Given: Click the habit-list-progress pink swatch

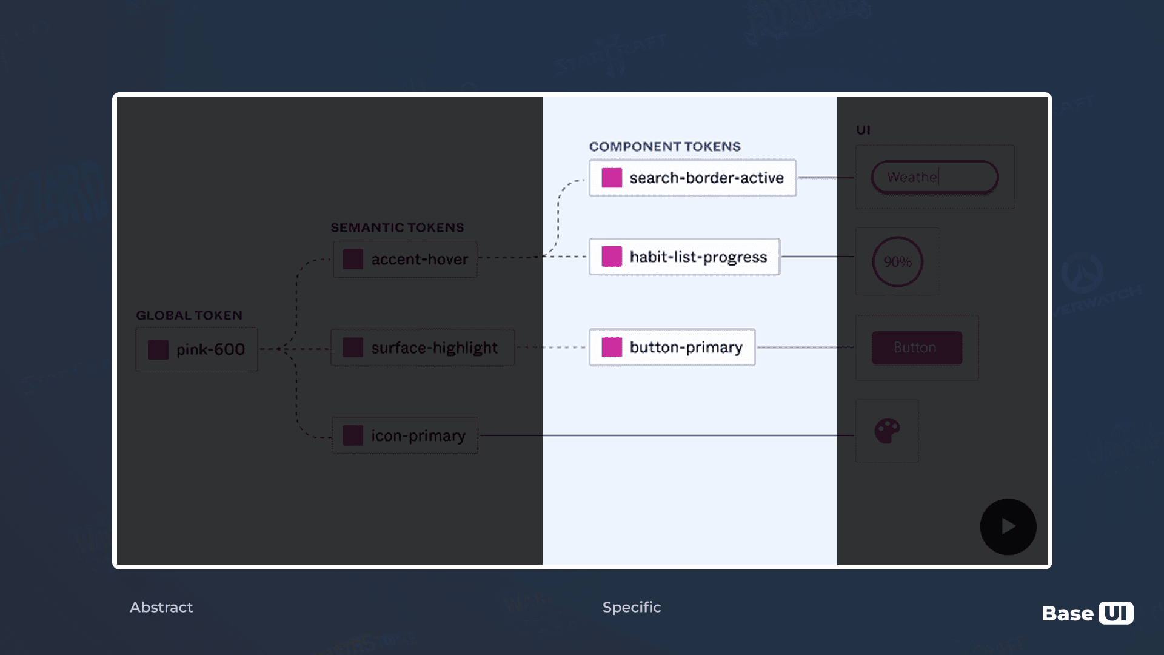Looking at the screenshot, I should 612,257.
